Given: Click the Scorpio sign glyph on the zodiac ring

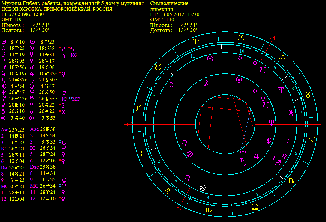Looking at the screenshot, I should [x=292, y=181].
